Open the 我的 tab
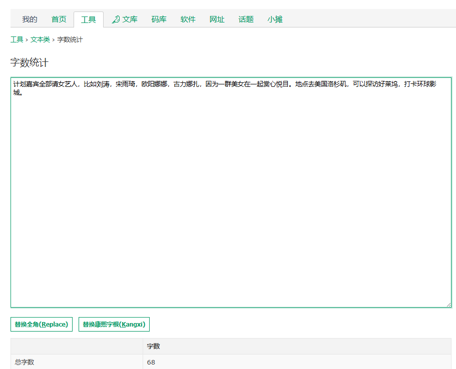The height and width of the screenshot is (369, 456). 30,19
